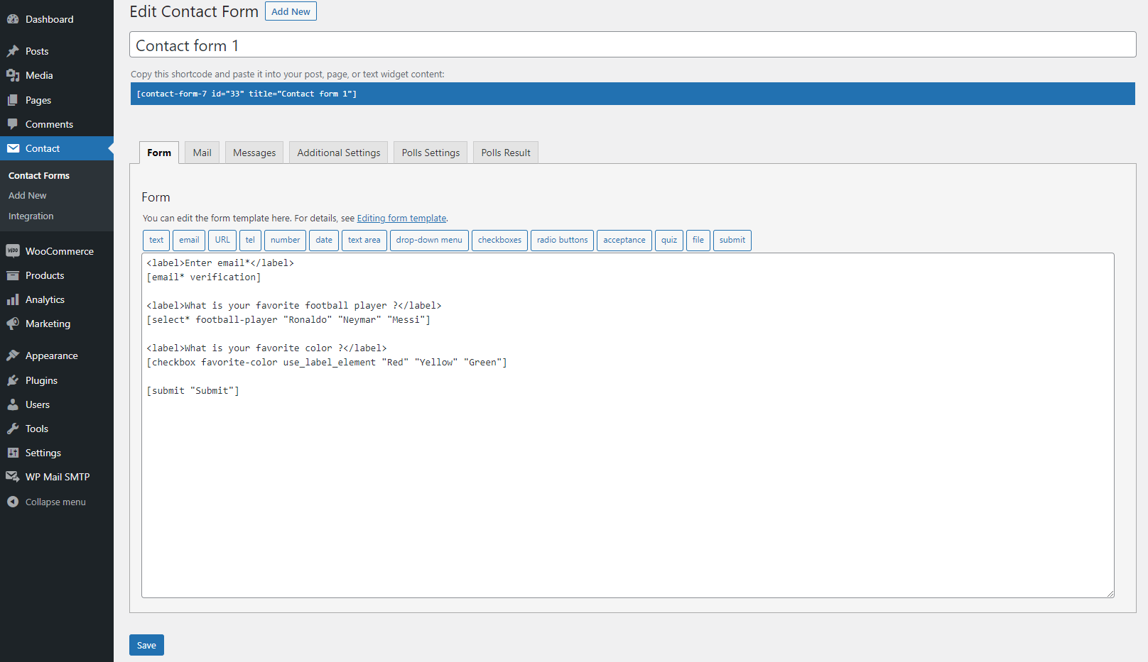Click the Contact form 1 title field
The width and height of the screenshot is (1148, 662).
pyautogui.click(x=632, y=45)
